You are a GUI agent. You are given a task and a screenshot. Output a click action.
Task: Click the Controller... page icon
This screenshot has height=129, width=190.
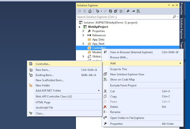click(x=31, y=64)
